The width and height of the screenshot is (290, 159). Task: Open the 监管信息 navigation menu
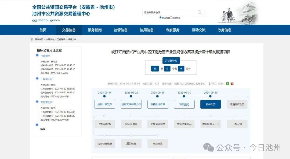click(x=121, y=30)
